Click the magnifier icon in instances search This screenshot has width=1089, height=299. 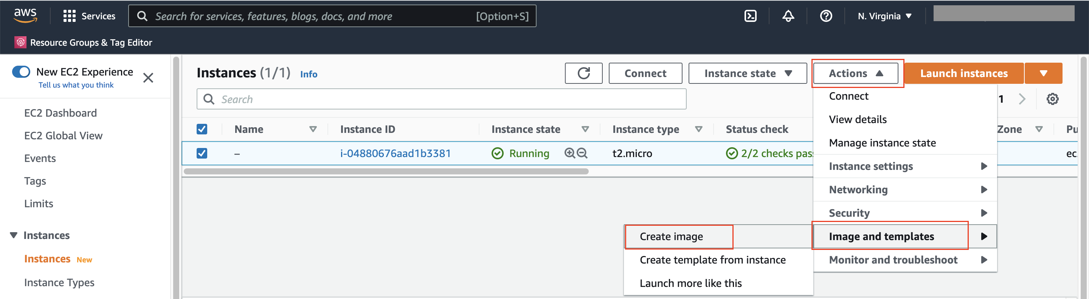coord(209,99)
